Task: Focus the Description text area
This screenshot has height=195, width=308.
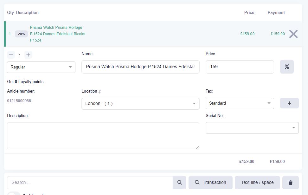Action: coord(103,136)
